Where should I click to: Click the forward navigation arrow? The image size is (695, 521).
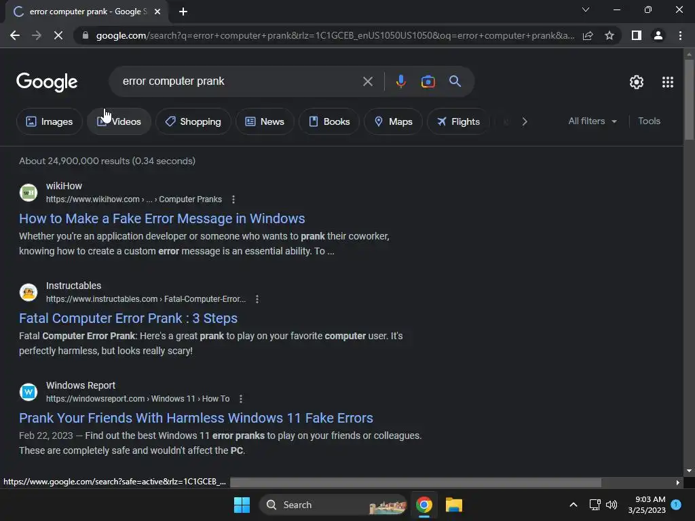[x=37, y=35]
